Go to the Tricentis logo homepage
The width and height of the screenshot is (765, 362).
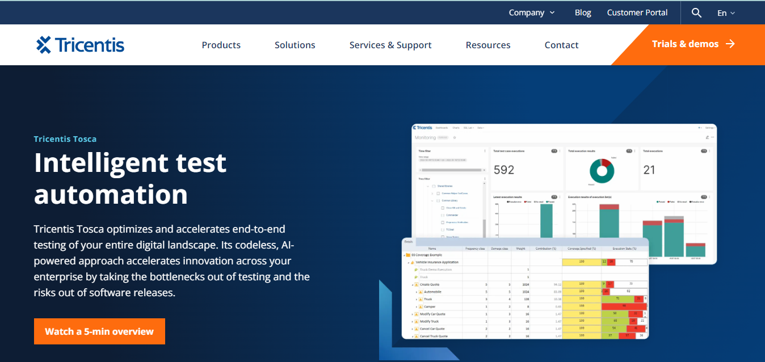tap(80, 45)
